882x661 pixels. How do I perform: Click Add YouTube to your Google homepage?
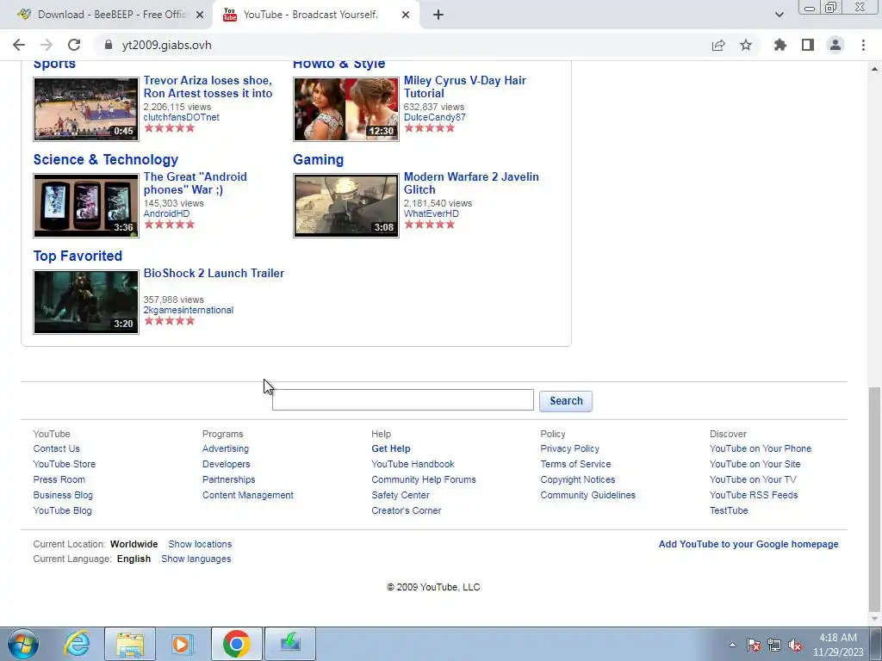tap(748, 544)
